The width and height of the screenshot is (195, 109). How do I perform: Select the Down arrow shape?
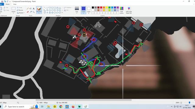pyautogui.click(x=45, y=13)
